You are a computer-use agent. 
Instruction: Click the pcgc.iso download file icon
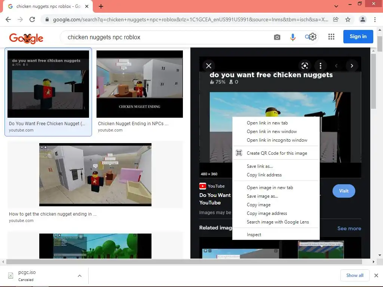(11, 275)
